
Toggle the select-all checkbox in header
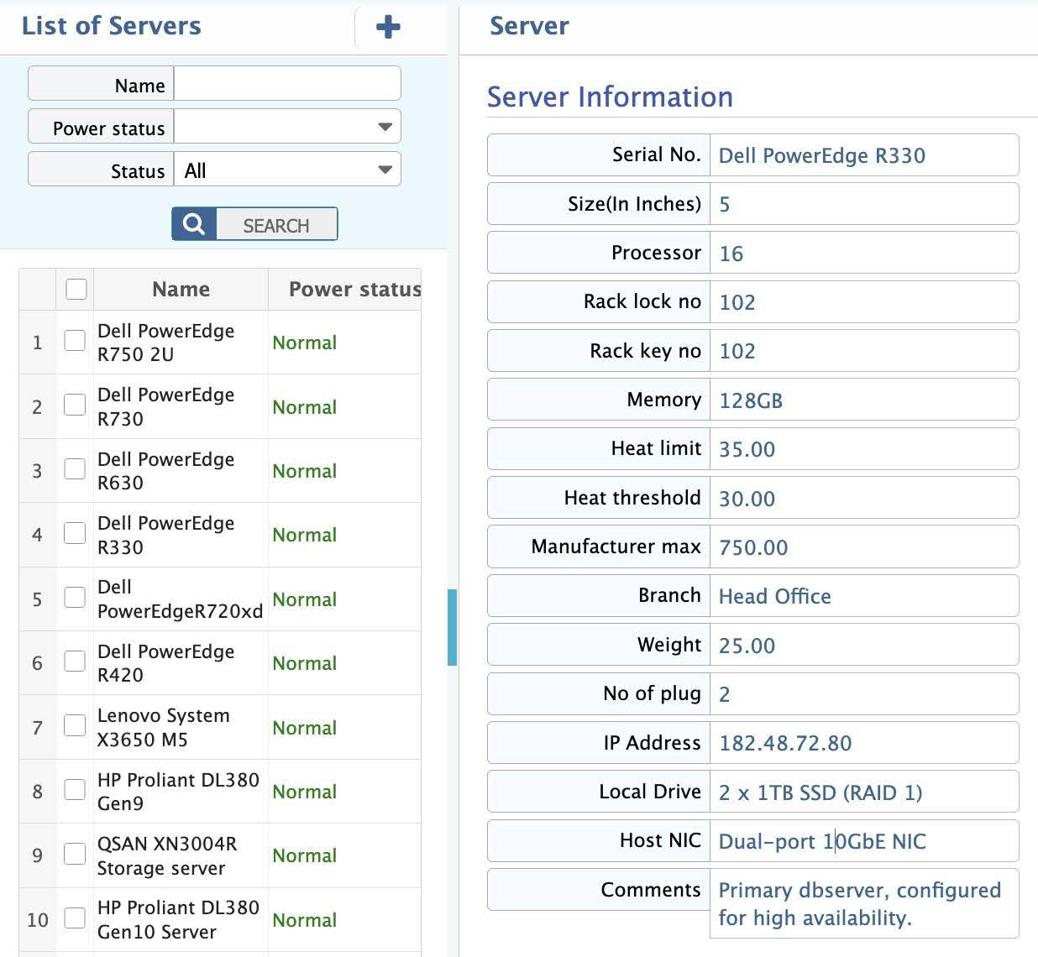pyautogui.click(x=76, y=289)
